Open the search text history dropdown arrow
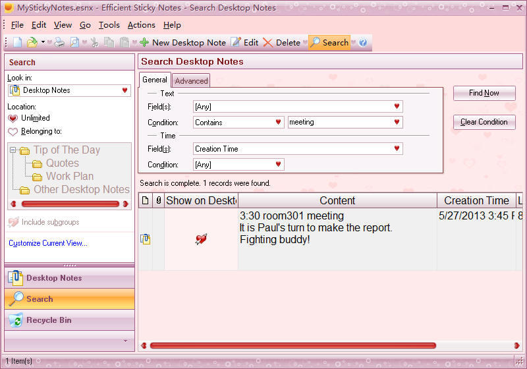The image size is (527, 369). click(x=397, y=122)
